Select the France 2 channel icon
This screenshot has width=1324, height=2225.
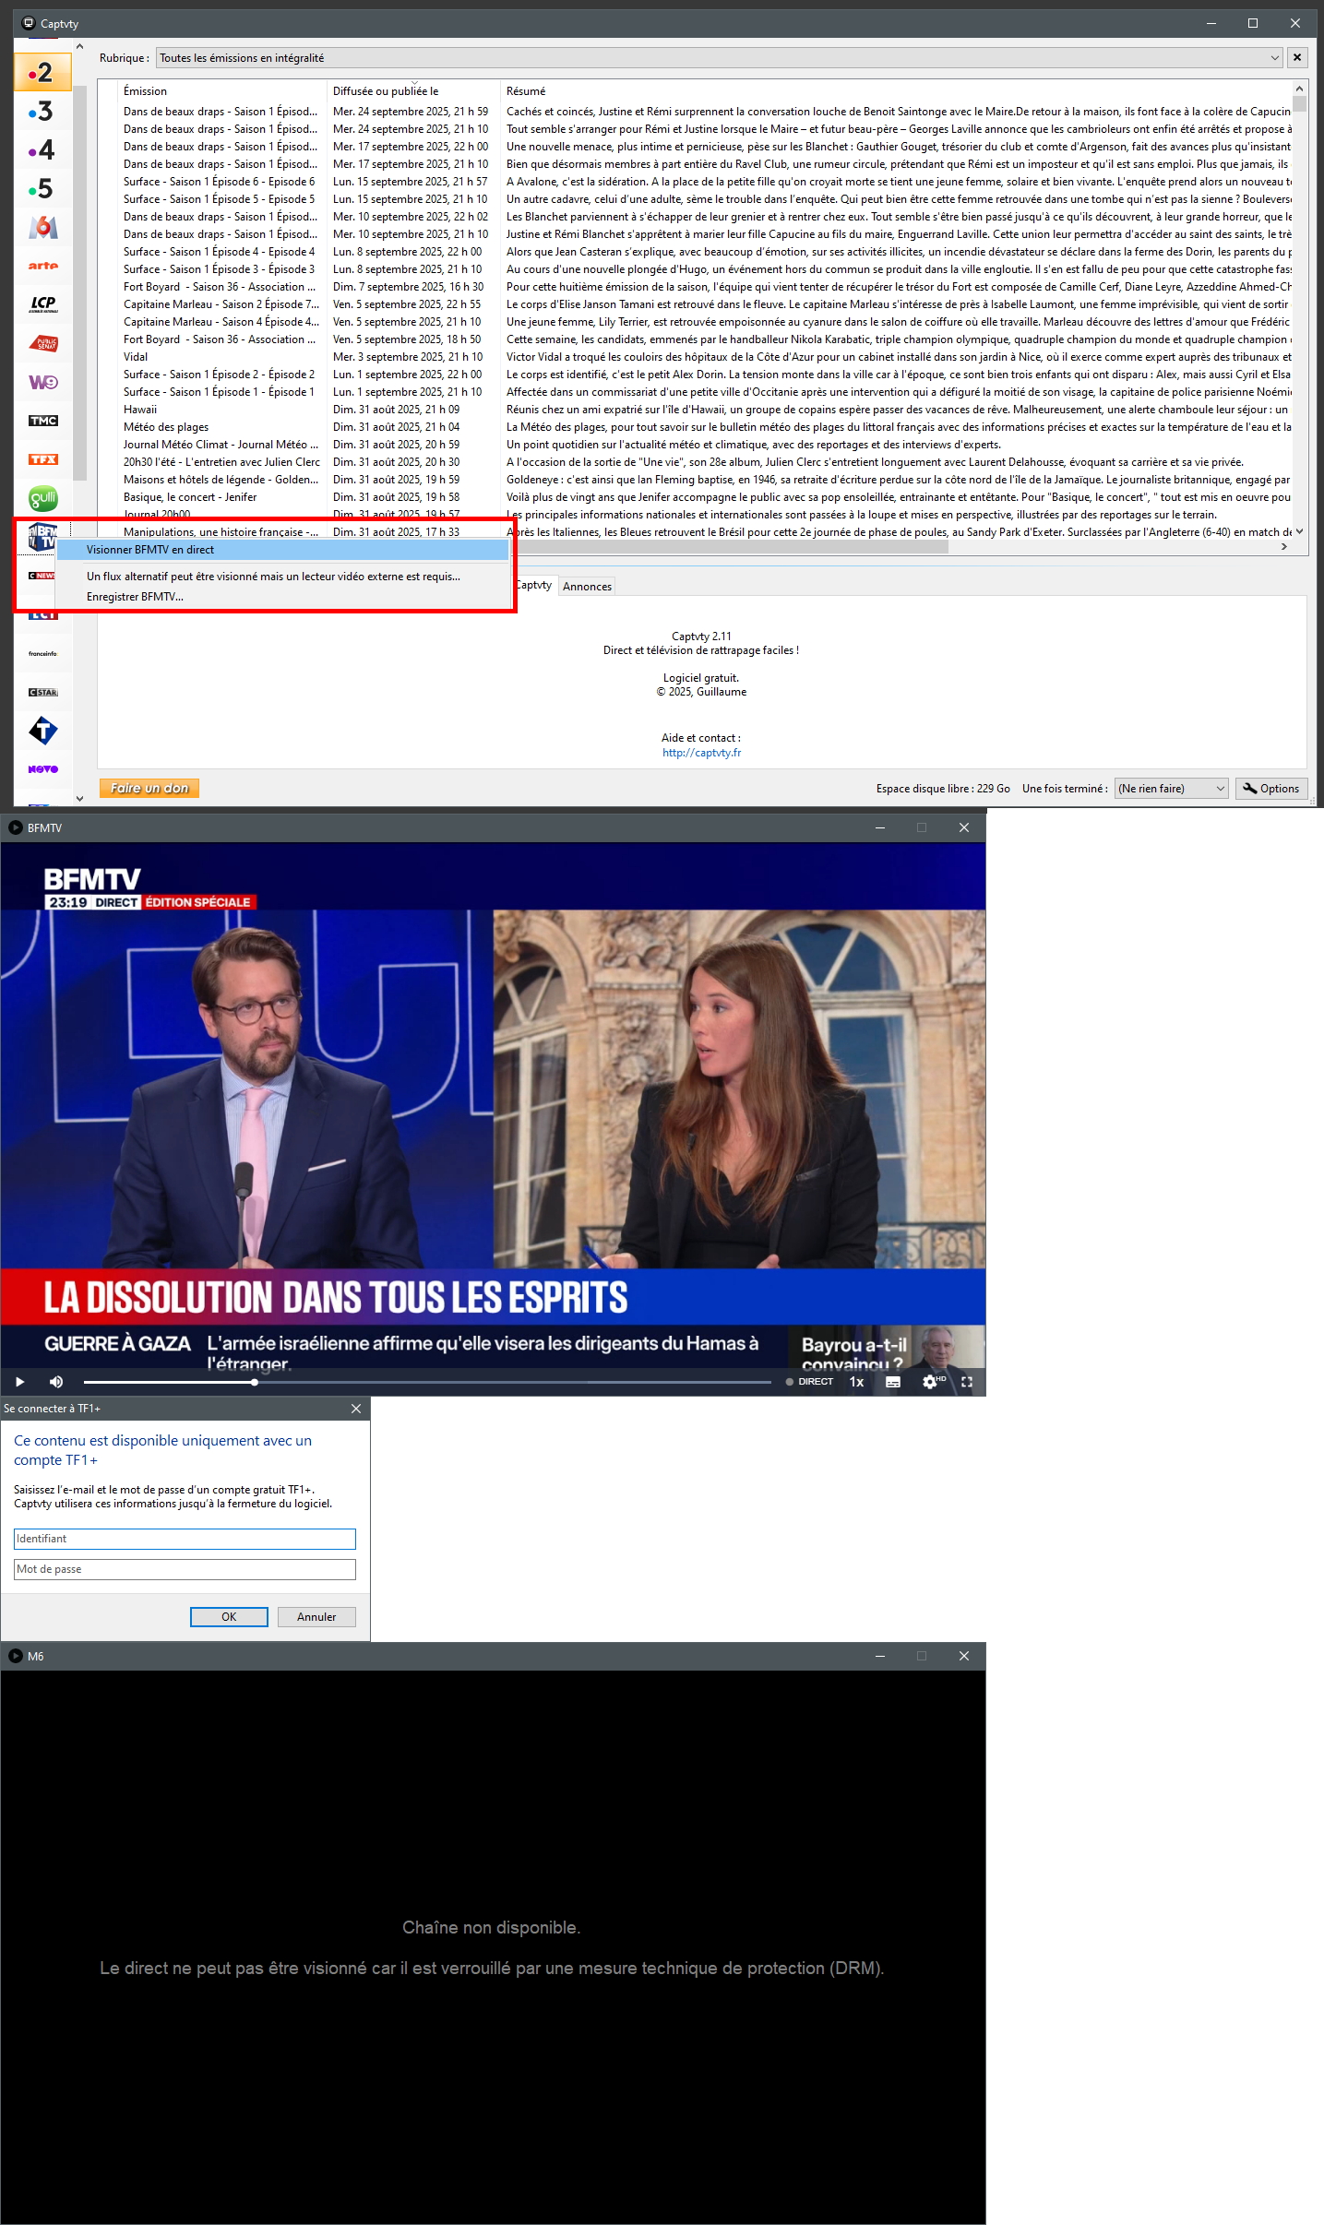pos(42,72)
